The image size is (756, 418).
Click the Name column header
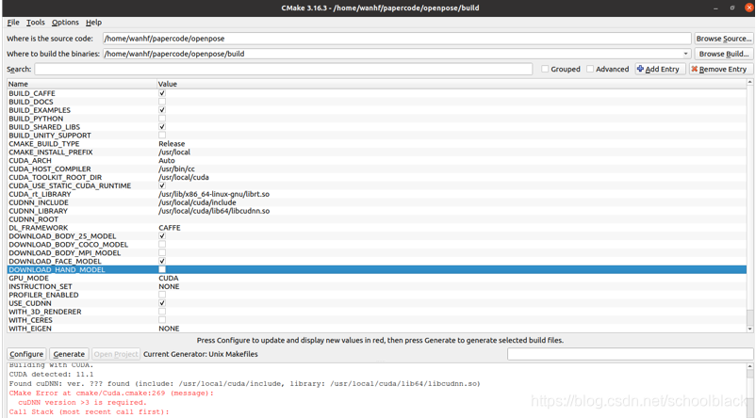pos(82,84)
